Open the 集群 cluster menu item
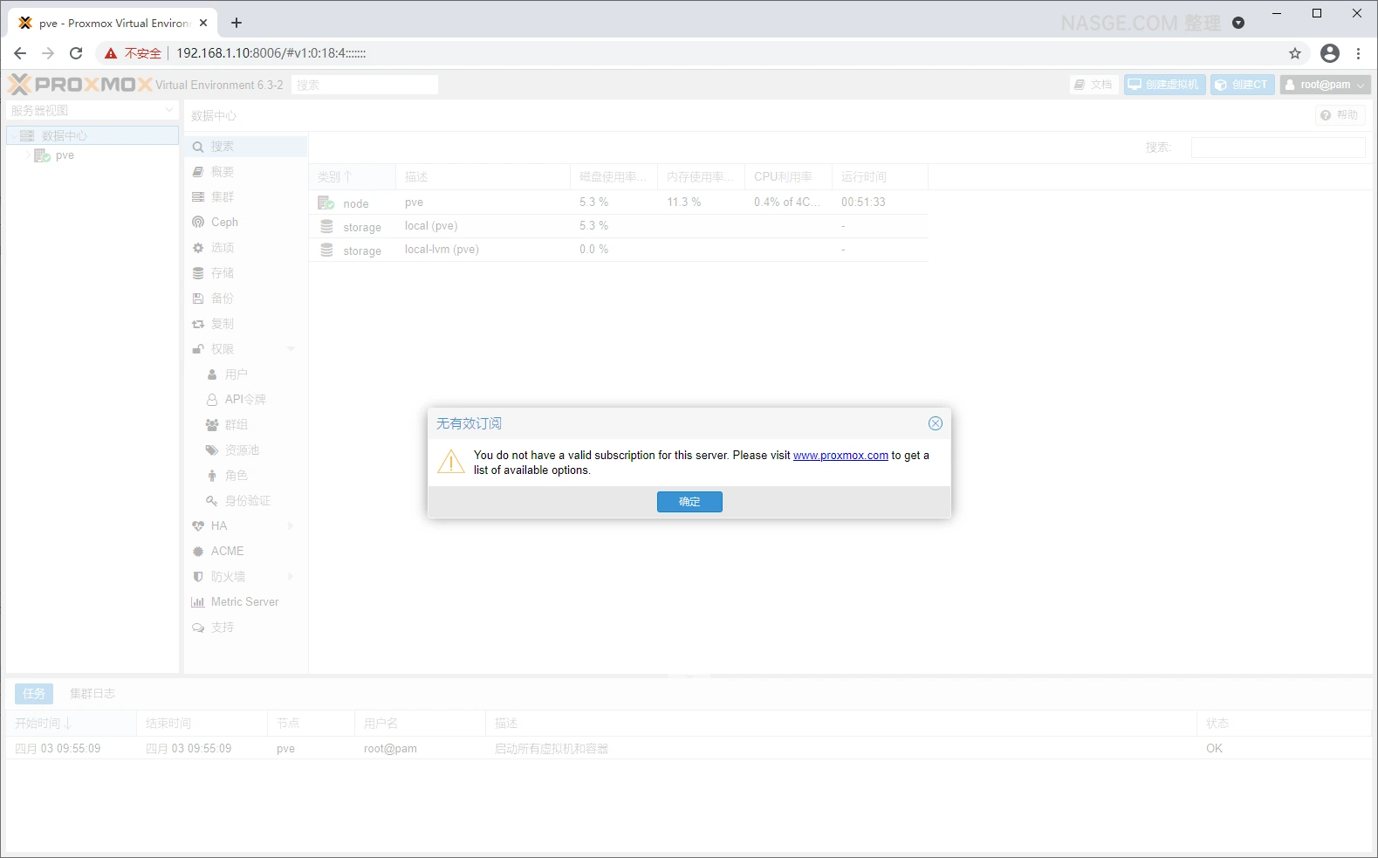Viewport: 1378px width, 858px height. tap(246, 197)
